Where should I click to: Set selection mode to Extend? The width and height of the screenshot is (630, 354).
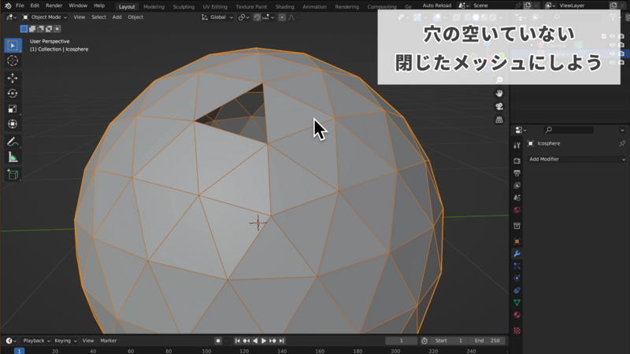coord(32,29)
